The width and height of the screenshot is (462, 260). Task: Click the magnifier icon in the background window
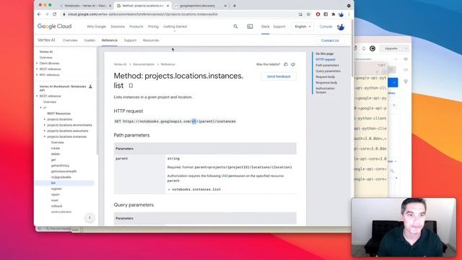tap(392, 170)
